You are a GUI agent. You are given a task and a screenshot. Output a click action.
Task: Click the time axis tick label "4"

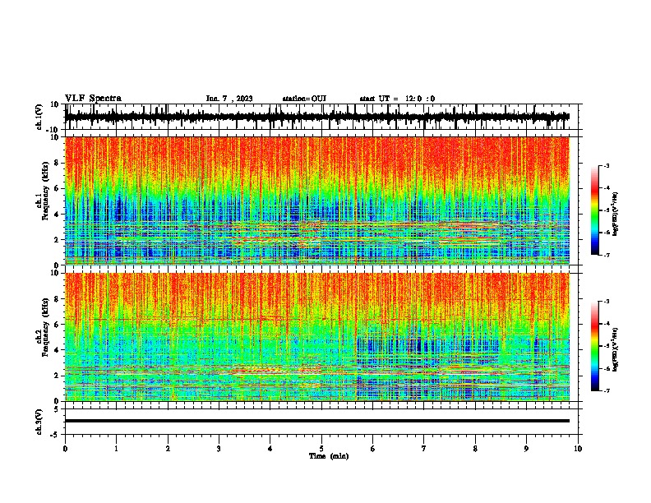click(270, 449)
